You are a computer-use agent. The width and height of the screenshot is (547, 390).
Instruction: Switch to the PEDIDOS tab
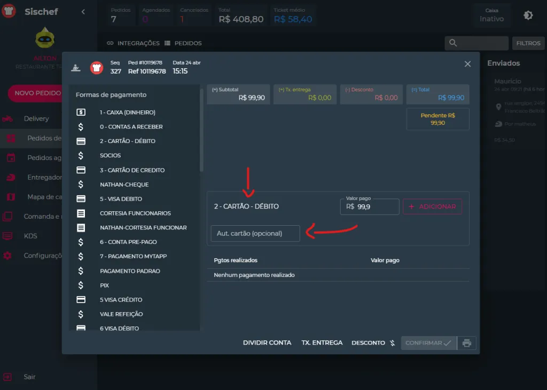(x=183, y=43)
